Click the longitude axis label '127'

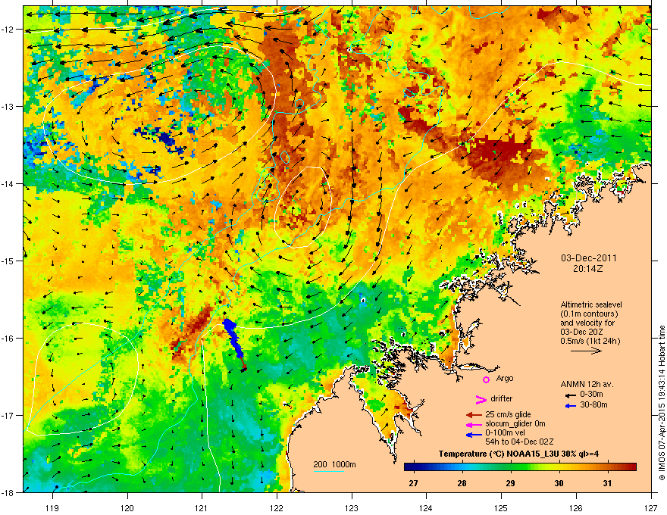click(651, 507)
